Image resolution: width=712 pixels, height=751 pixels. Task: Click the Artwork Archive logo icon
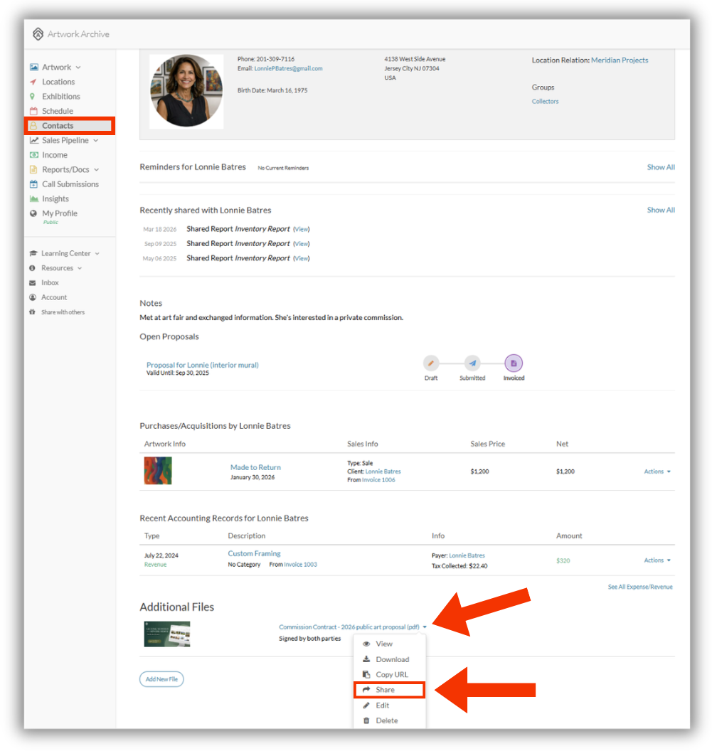38,34
